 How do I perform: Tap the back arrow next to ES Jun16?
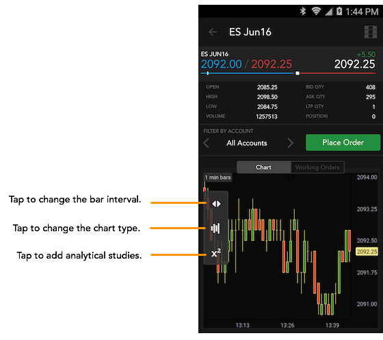[213, 32]
